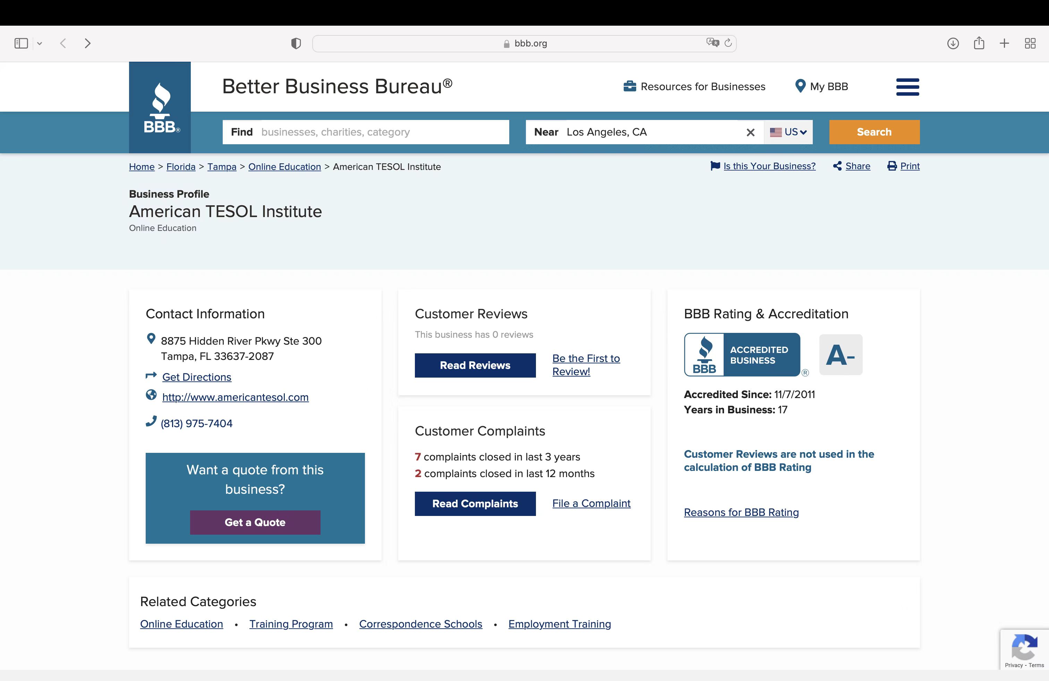Click the BBB torch logo
Image resolution: width=1049 pixels, height=681 pixels.
(x=160, y=107)
